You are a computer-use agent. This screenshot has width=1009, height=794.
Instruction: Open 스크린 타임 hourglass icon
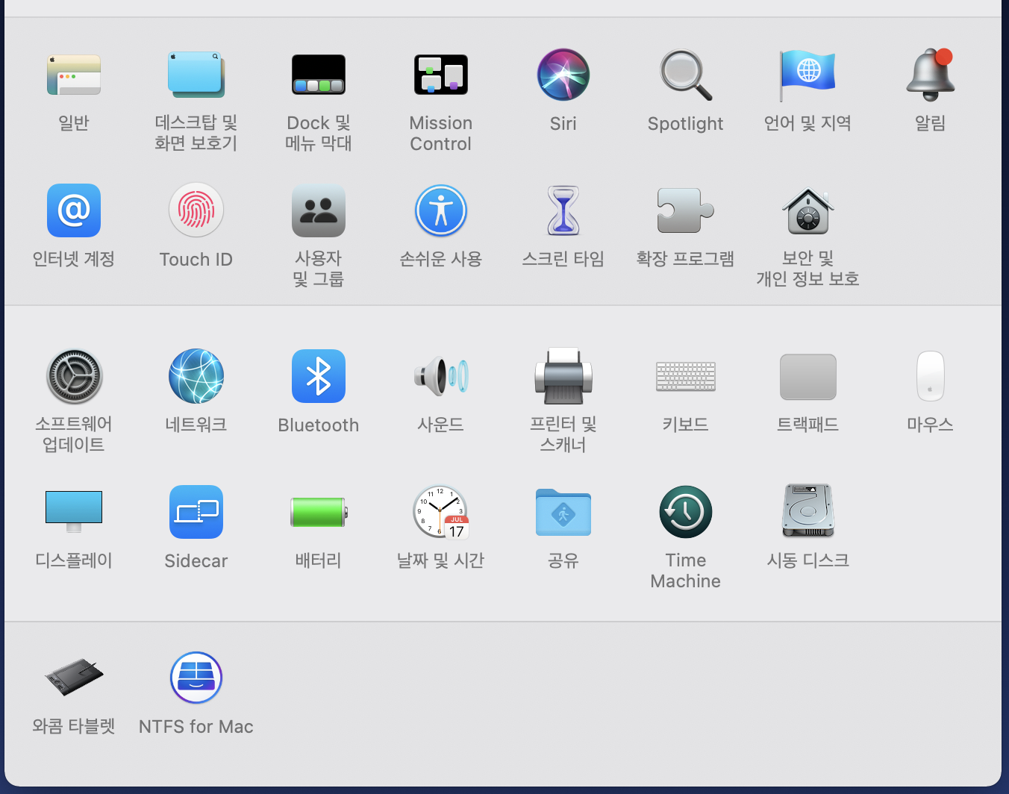pyautogui.click(x=563, y=210)
